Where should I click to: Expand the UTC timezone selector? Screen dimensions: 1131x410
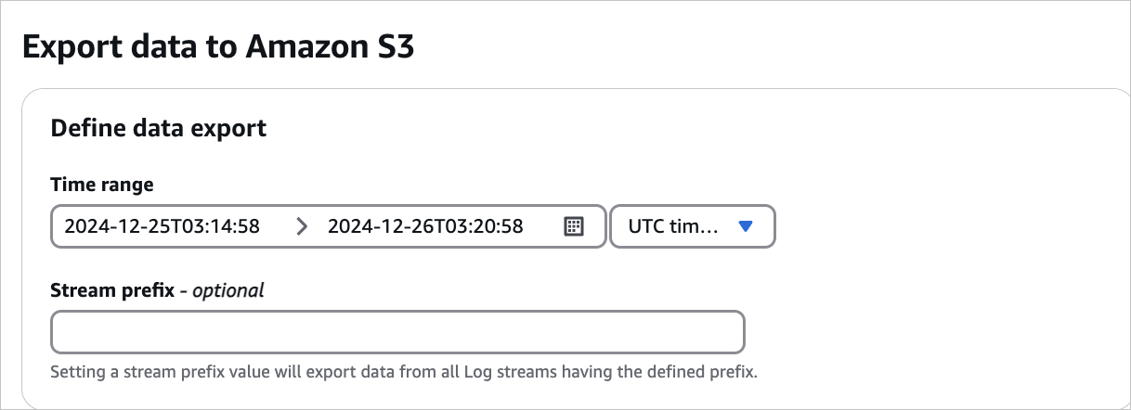pyautogui.click(x=693, y=226)
